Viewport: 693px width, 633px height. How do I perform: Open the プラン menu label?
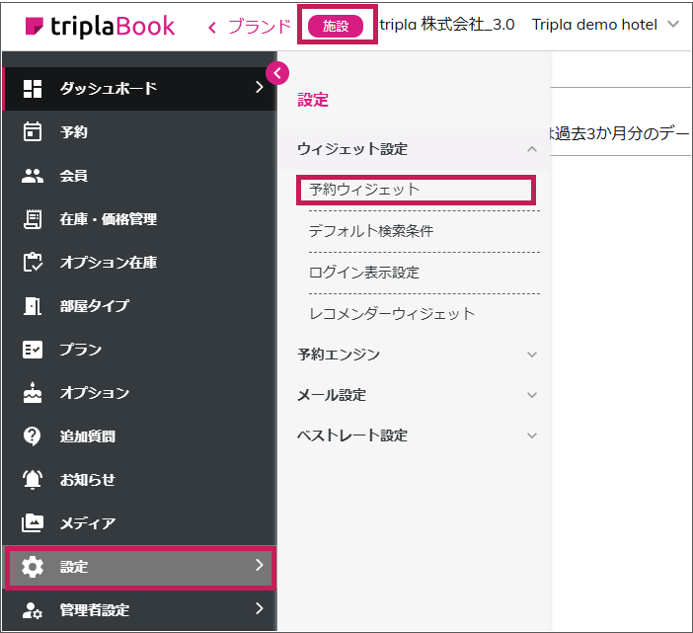[x=81, y=350]
